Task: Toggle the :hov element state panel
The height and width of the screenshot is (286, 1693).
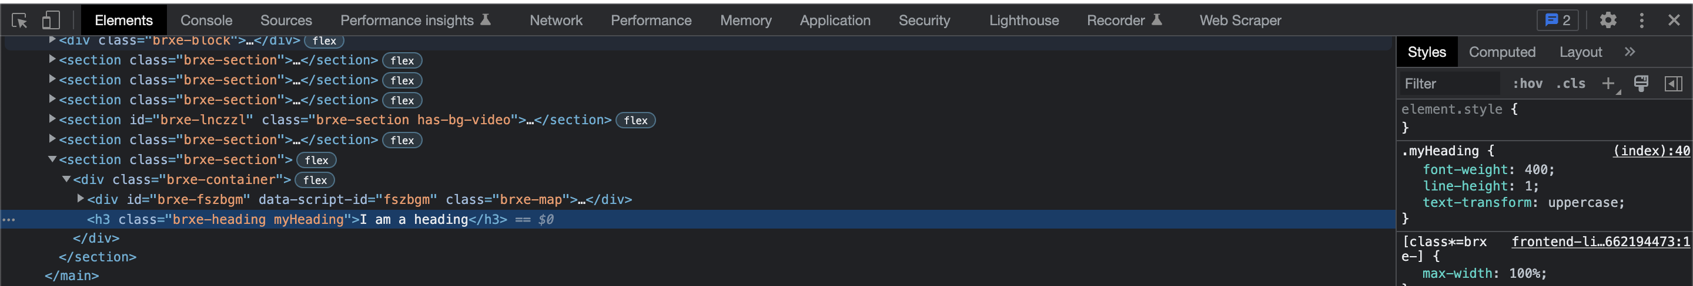Action: tap(1527, 83)
